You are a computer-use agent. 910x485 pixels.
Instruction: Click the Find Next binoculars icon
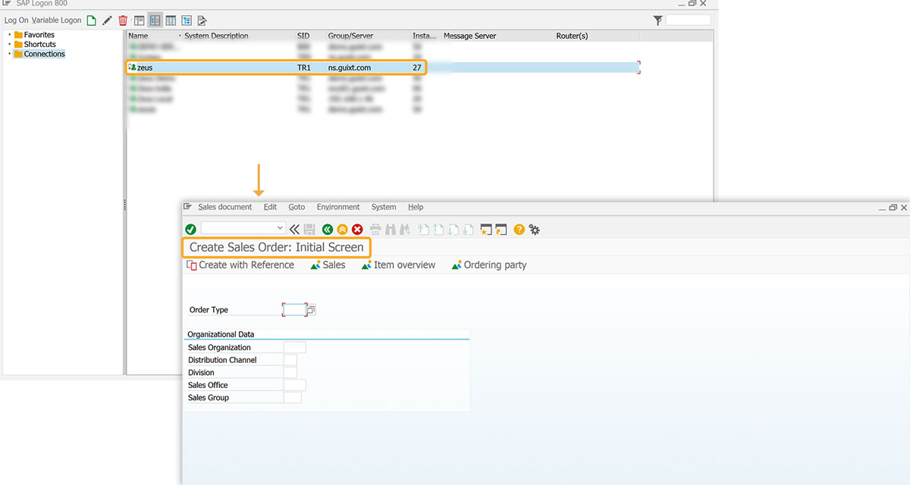405,229
